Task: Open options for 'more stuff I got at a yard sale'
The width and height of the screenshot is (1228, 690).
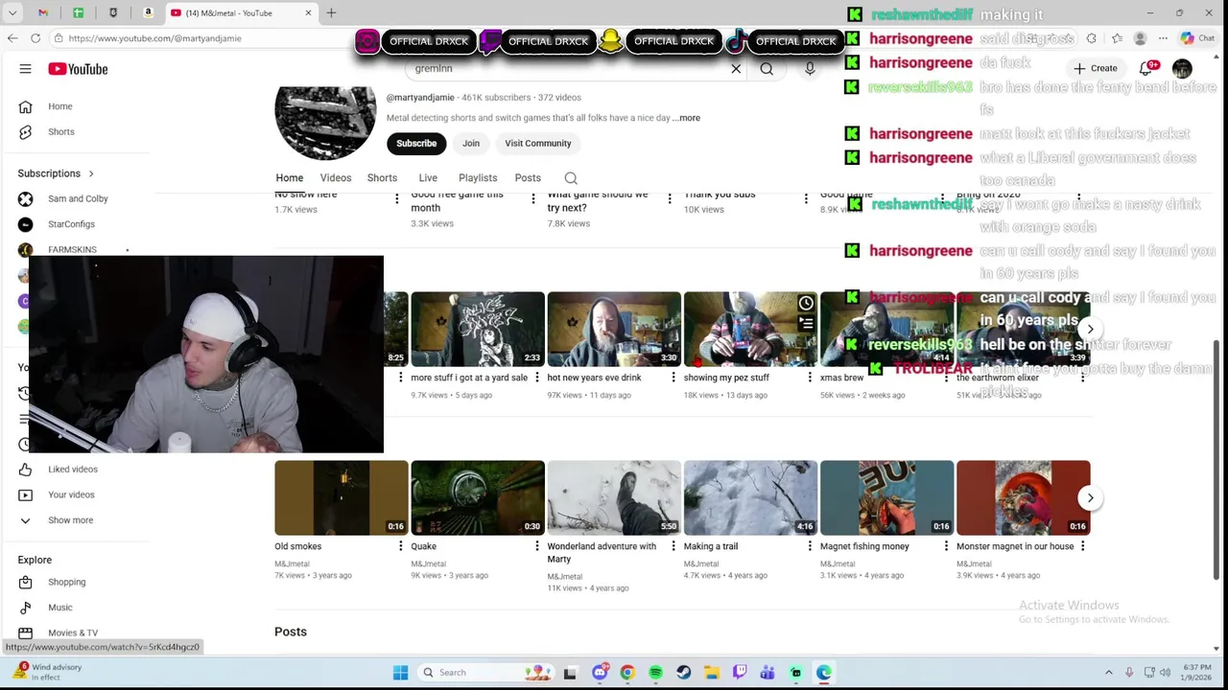Action: point(535,378)
